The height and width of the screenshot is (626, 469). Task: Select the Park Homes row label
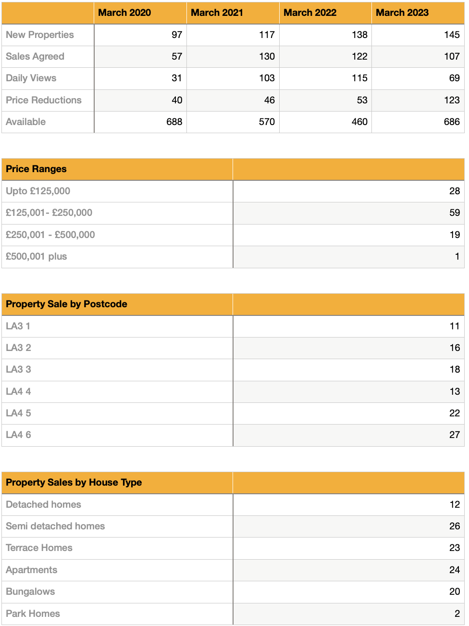point(33,613)
